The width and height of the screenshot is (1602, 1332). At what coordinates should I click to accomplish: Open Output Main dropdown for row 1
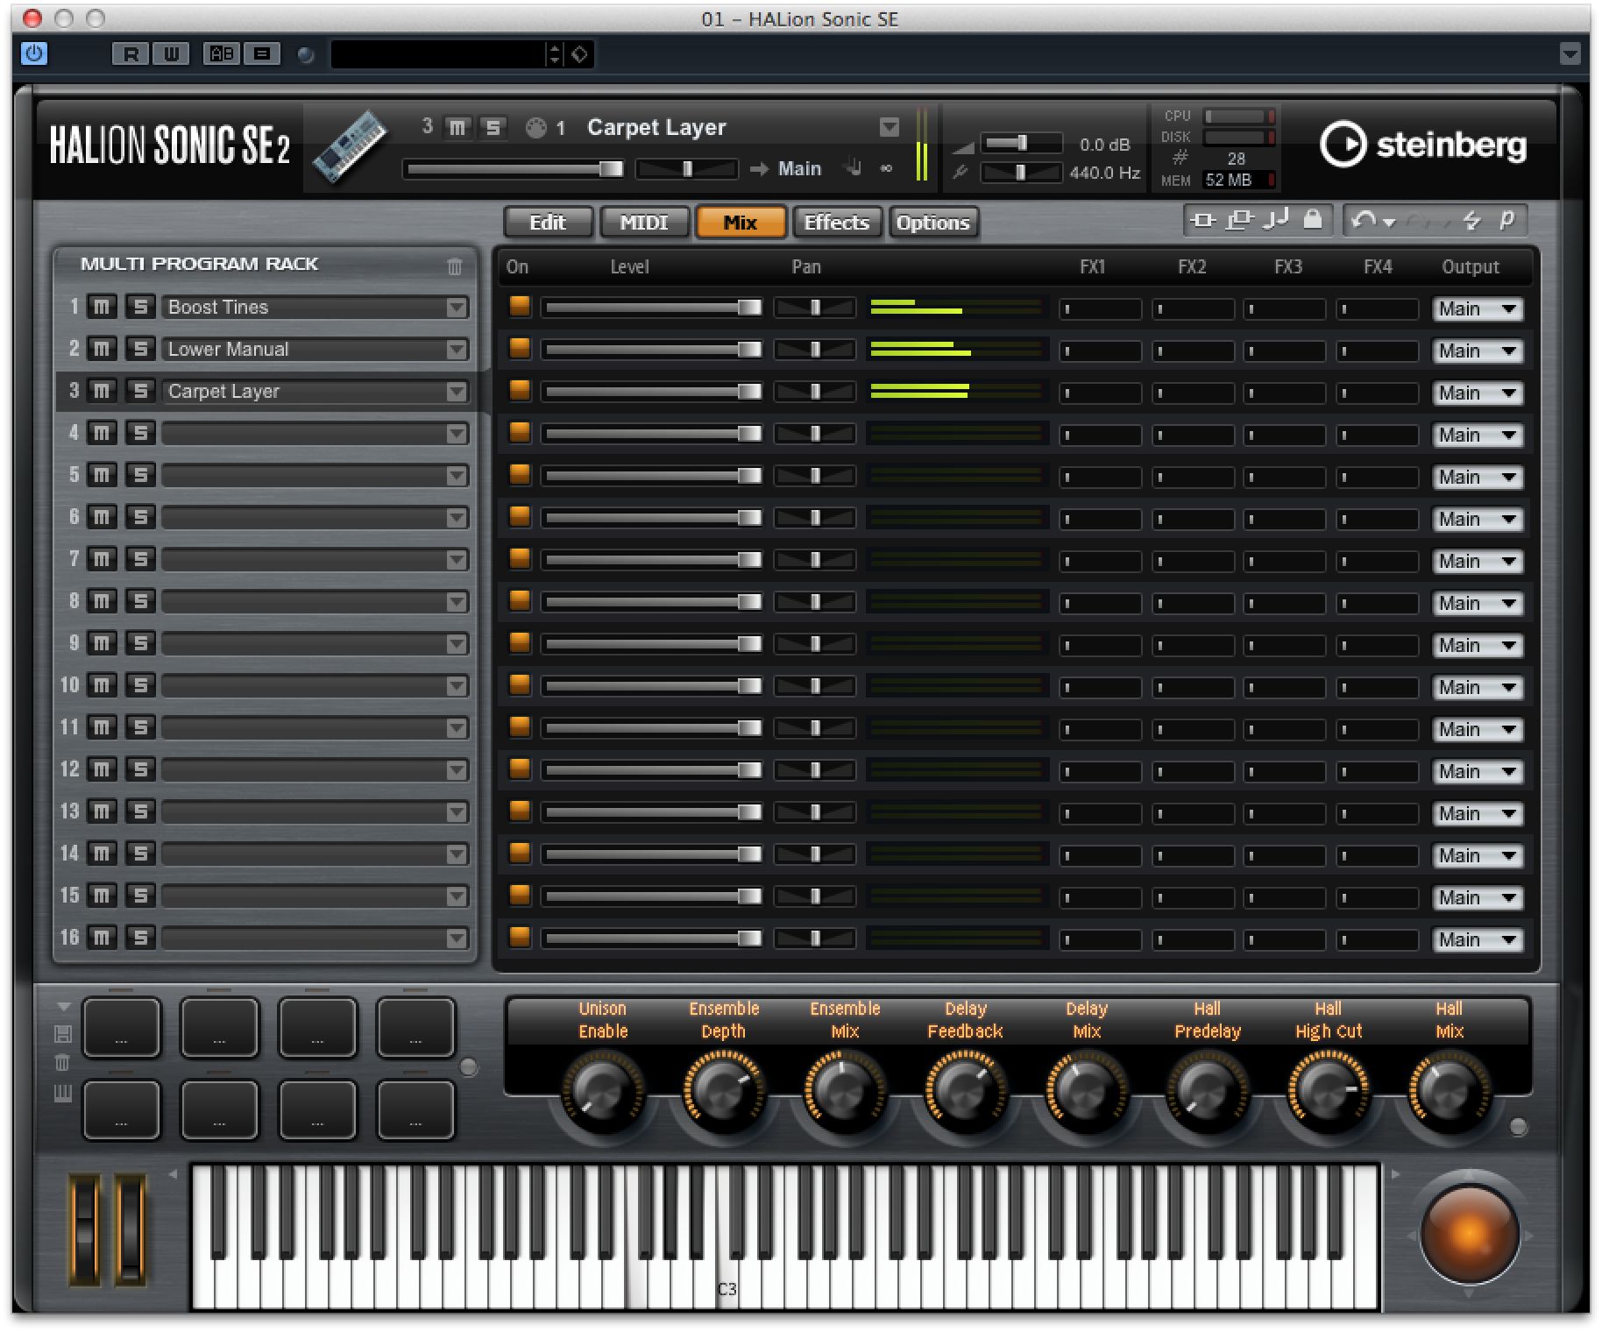(1478, 308)
